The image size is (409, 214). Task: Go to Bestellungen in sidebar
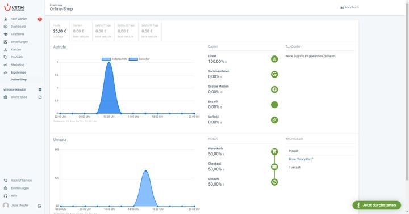(x=19, y=42)
